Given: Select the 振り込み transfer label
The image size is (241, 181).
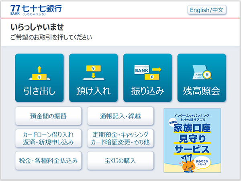Looking at the screenshot, I should coord(147,91).
